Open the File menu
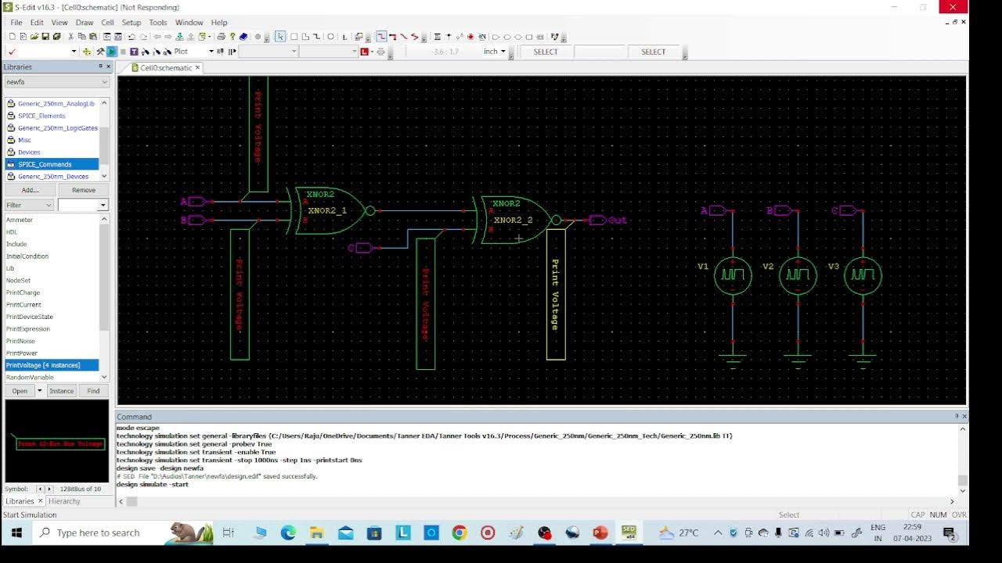Screen dimensions: 1002x563 (x=16, y=23)
